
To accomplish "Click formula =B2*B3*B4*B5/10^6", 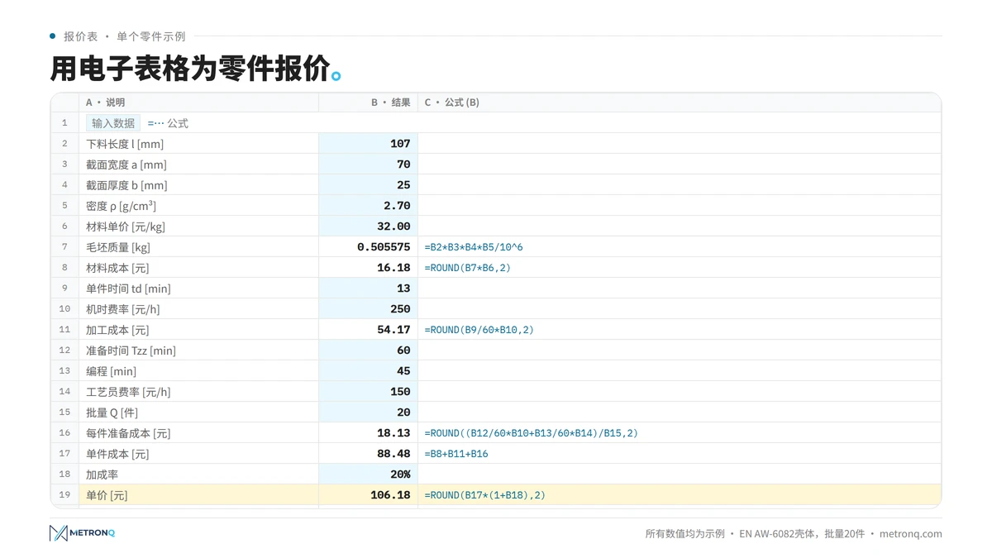I will coord(474,247).
